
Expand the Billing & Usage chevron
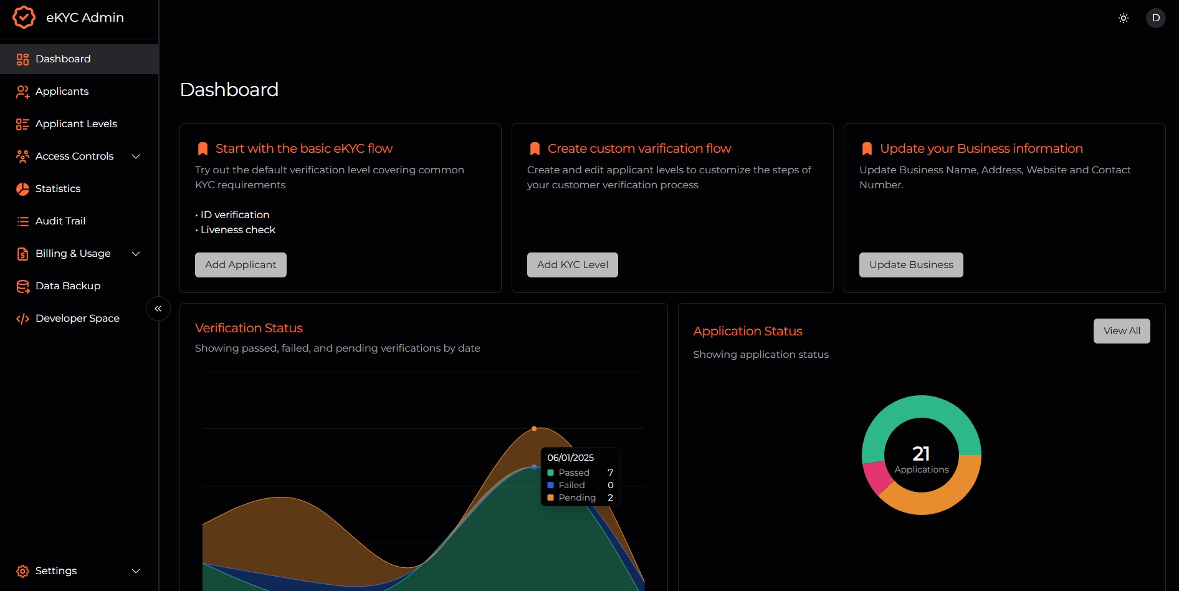(136, 254)
